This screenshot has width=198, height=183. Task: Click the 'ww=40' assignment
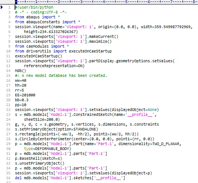(21, 81)
